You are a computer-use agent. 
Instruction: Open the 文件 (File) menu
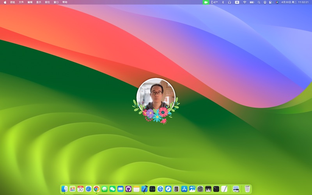coord(21,2)
